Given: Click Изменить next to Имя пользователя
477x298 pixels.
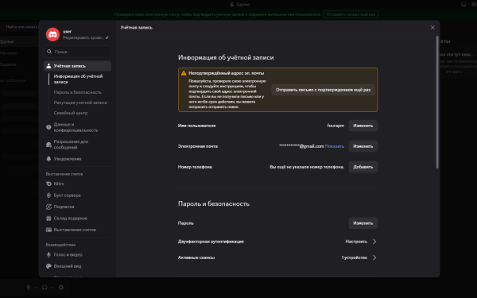Looking at the screenshot, I should click(x=363, y=126).
